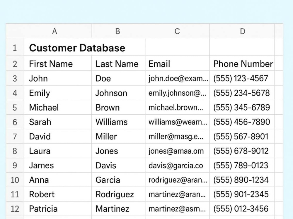293x219 pixels.
Task: Select column D header
Action: (242, 31)
